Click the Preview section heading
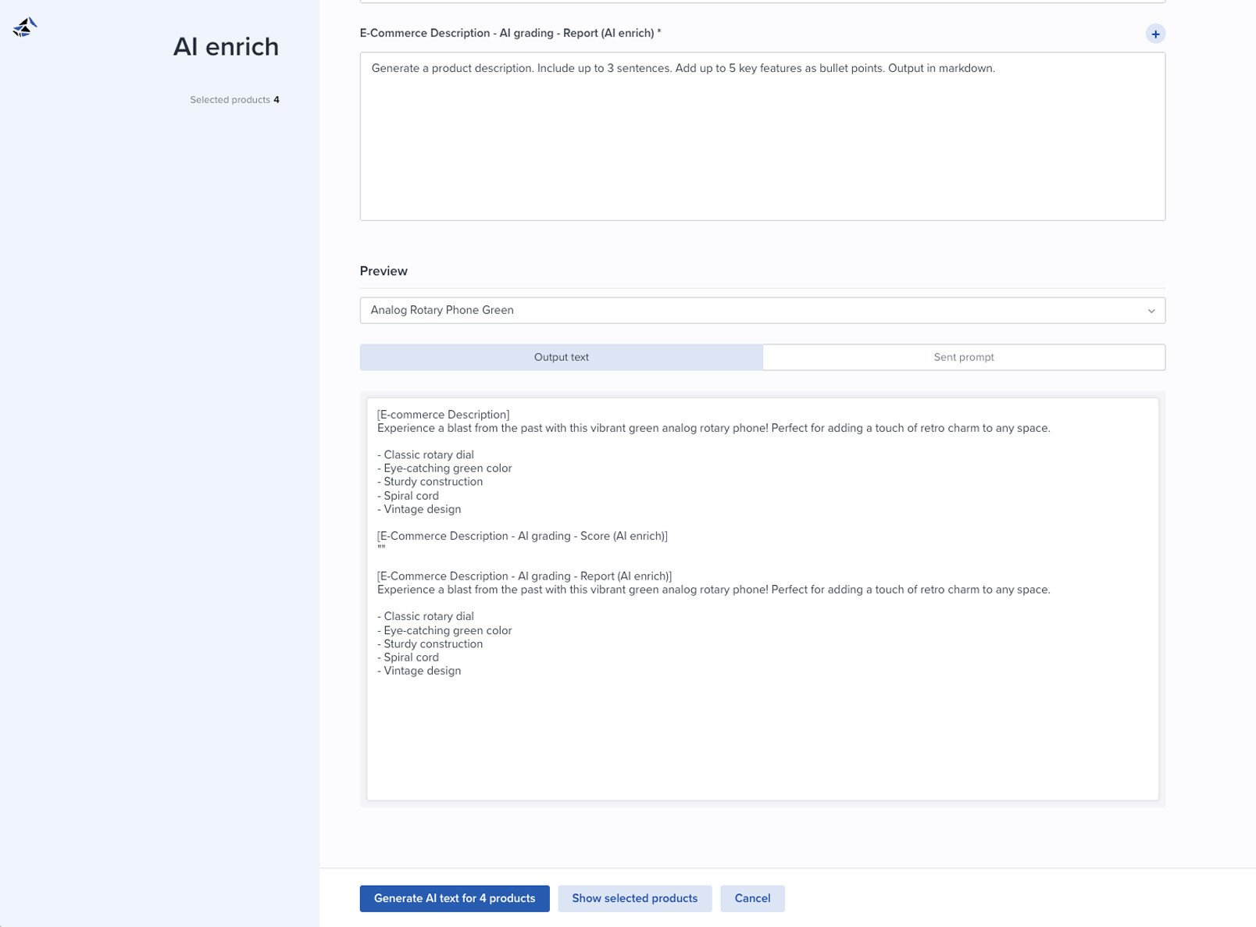This screenshot has width=1256, height=927. tap(384, 271)
